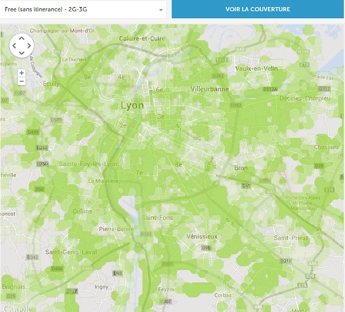Pan the map right with the right arrow

29,46
